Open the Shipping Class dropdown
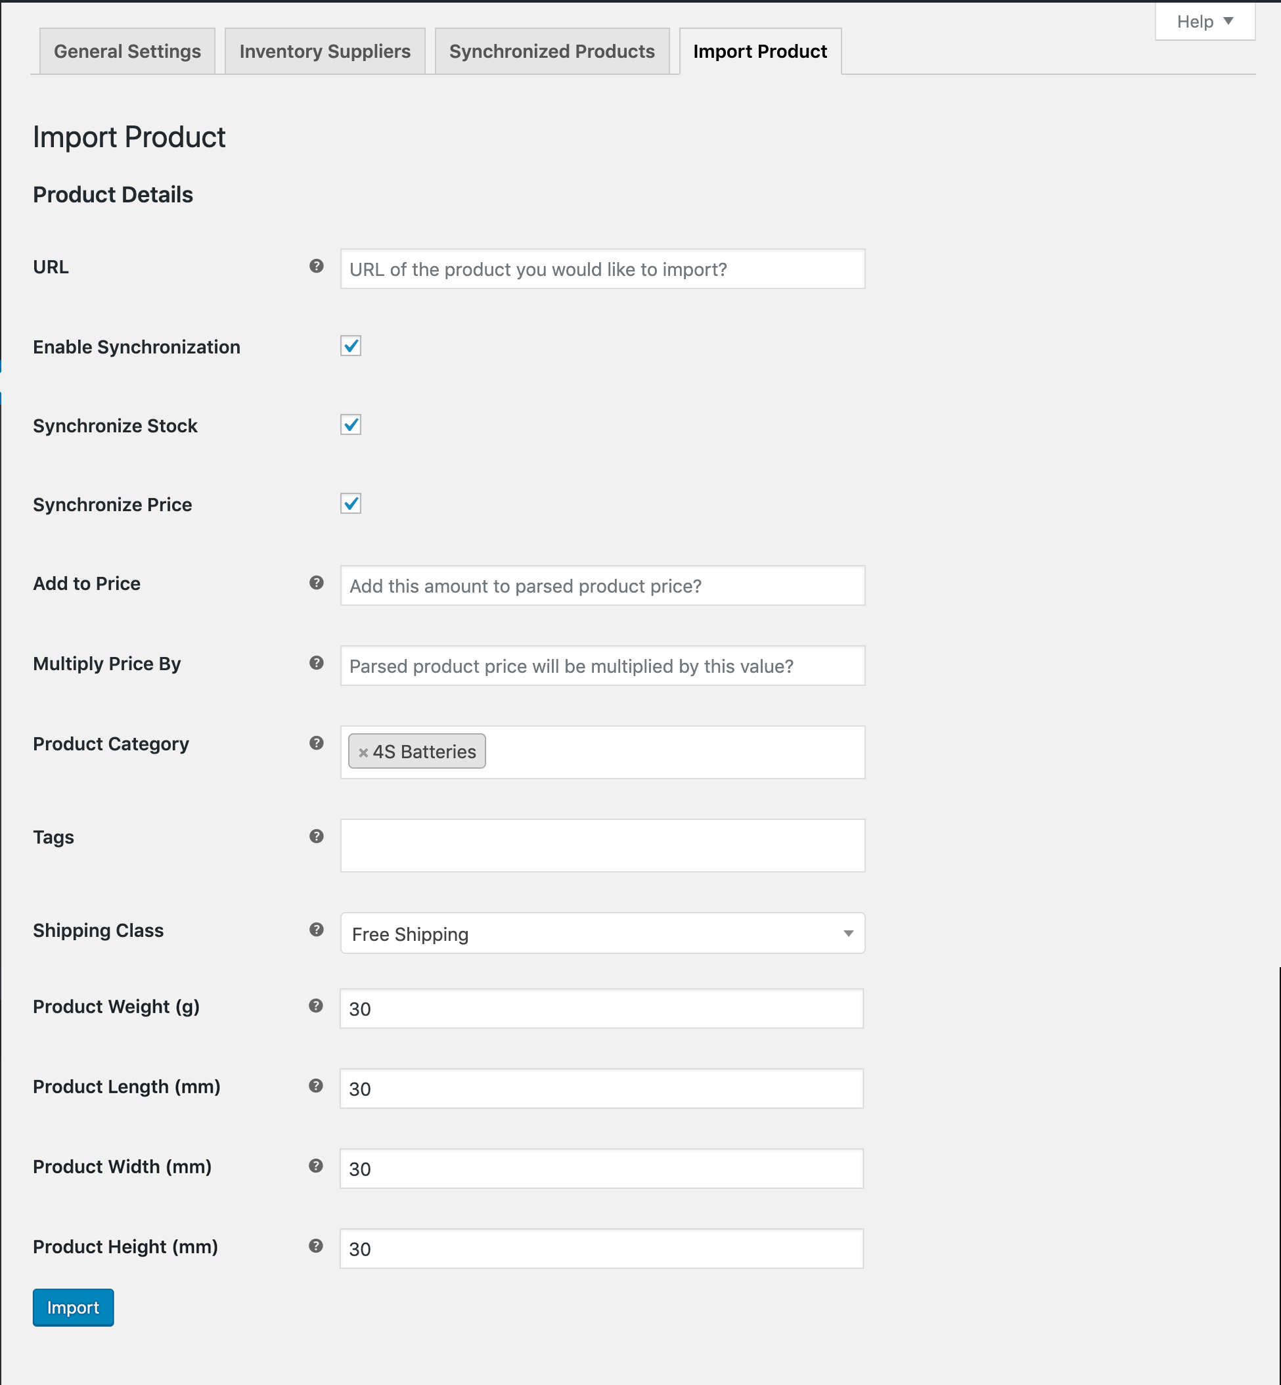Viewport: 1281px width, 1385px height. (602, 934)
